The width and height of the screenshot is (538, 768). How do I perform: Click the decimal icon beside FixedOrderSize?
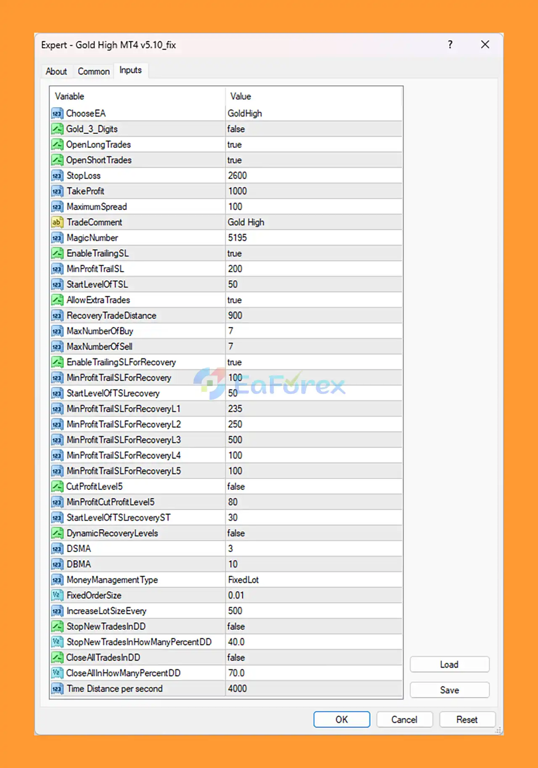coord(57,595)
